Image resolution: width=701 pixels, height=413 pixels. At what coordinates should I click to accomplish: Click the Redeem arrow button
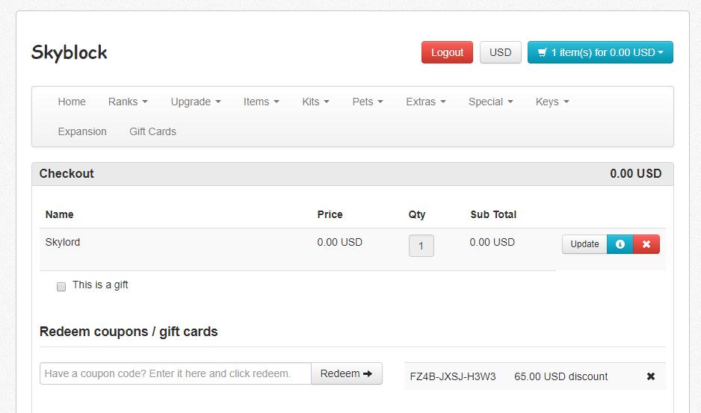coord(347,373)
